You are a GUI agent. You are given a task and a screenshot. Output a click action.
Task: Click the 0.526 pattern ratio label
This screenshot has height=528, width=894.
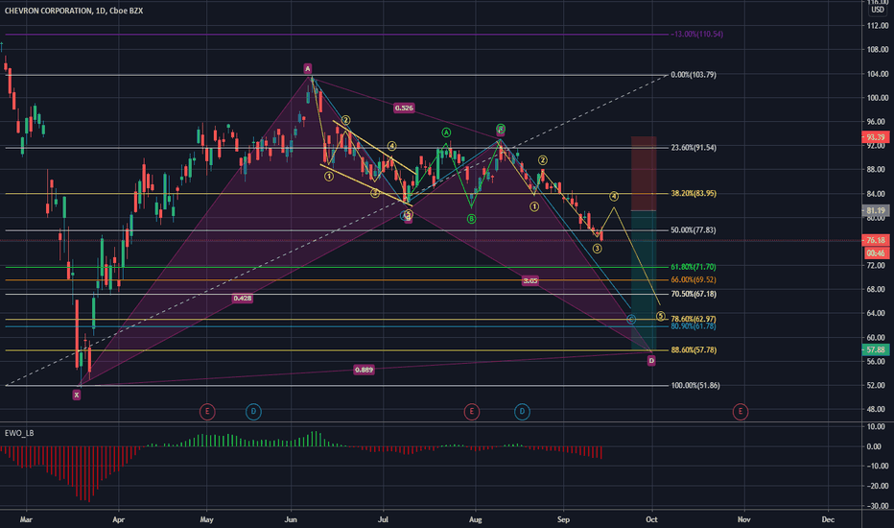tap(404, 108)
